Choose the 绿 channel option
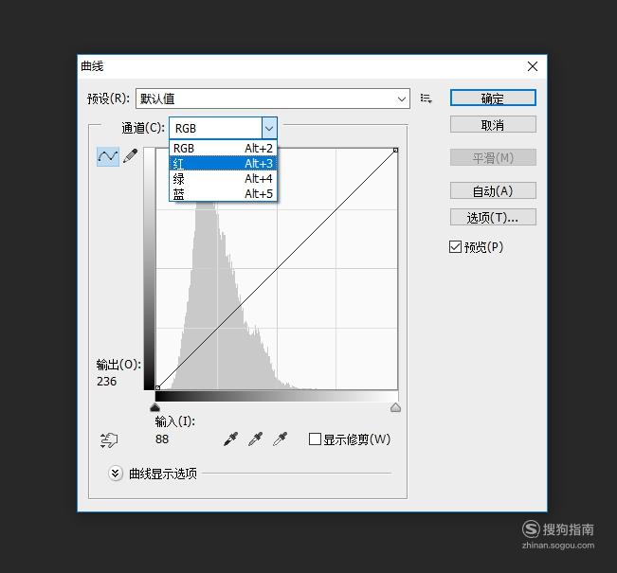The image size is (617, 573). (x=223, y=179)
